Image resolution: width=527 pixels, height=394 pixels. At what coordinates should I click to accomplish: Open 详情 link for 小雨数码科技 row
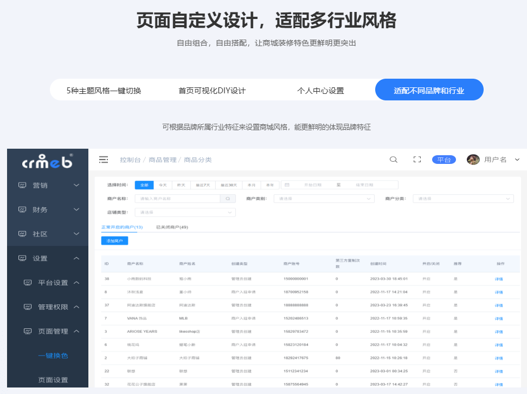[499, 279]
